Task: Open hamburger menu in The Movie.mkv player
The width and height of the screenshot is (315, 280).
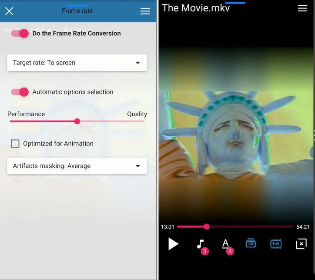Action: (302, 8)
